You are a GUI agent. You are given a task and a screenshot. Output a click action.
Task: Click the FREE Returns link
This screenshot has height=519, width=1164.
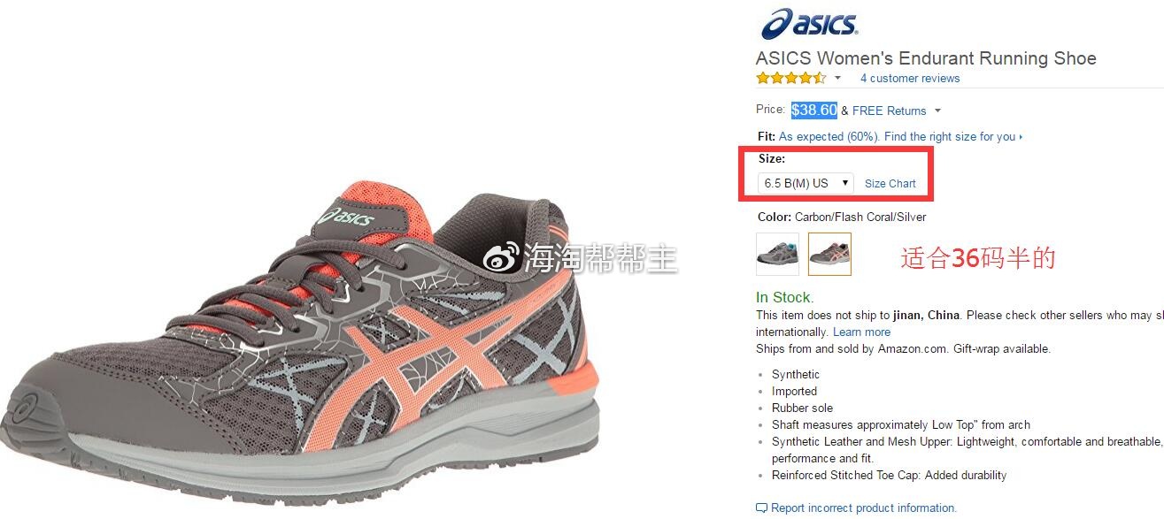[x=890, y=111]
